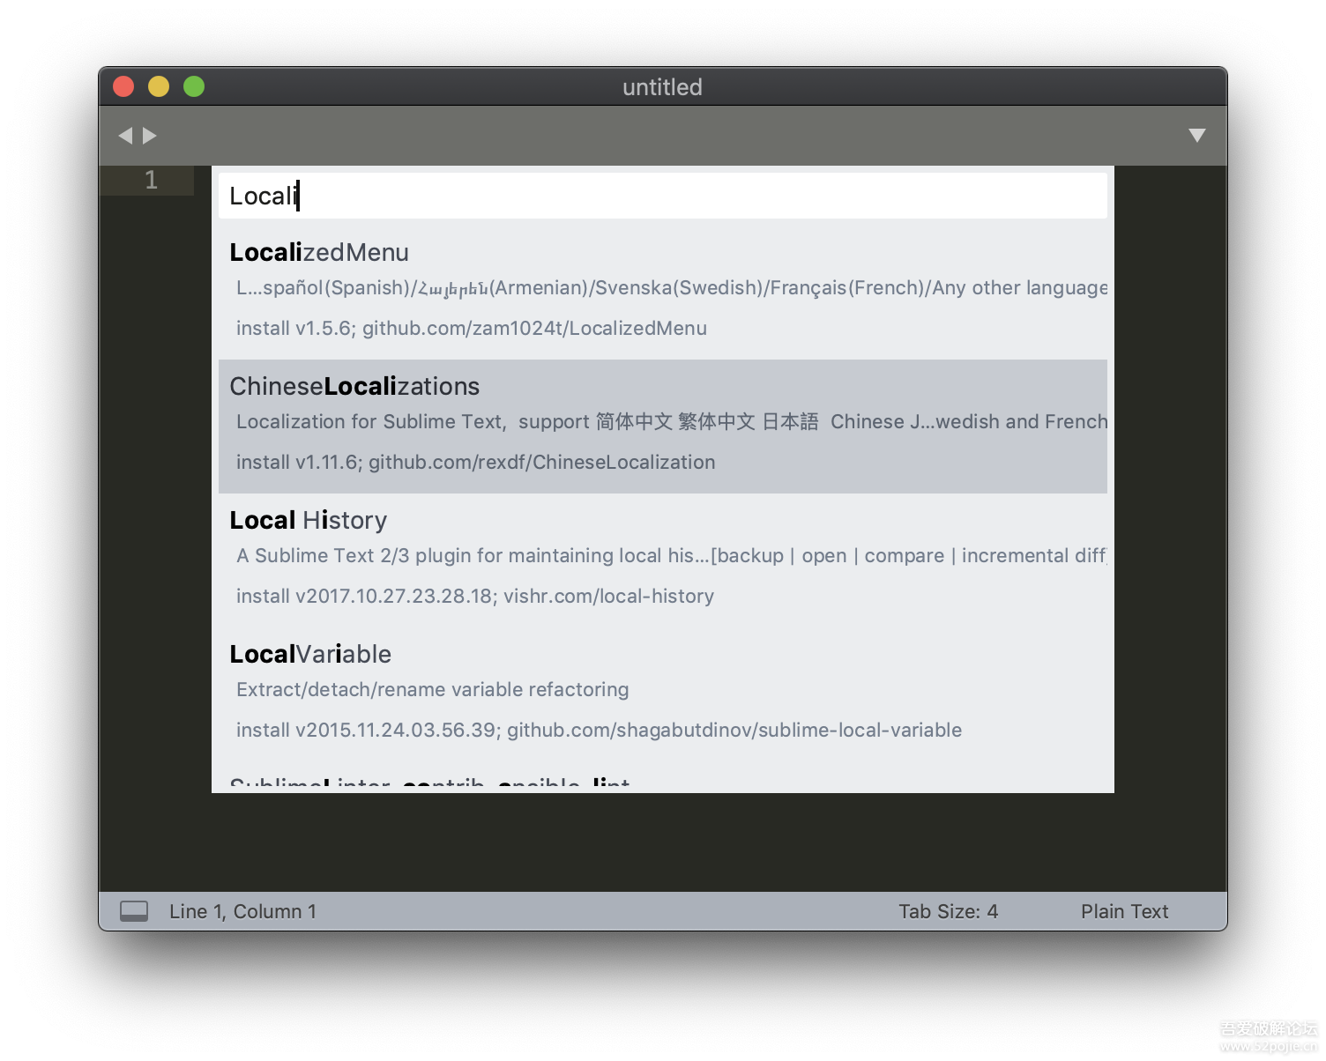Screen dimensions: 1326x1061
Task: Minimize the window using yellow button
Action: tap(159, 86)
